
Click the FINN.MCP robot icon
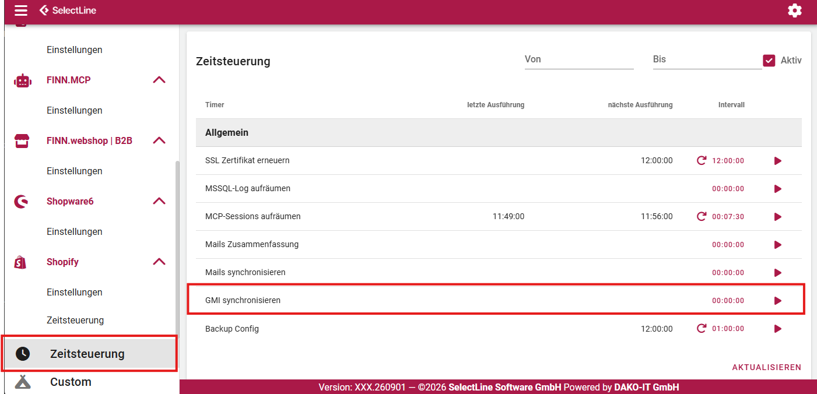tap(22, 80)
